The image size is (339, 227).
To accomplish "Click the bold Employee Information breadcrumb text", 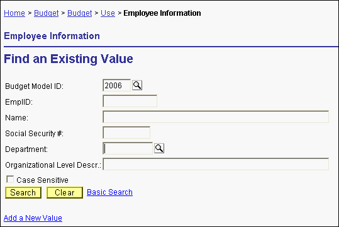I will point(162,13).
